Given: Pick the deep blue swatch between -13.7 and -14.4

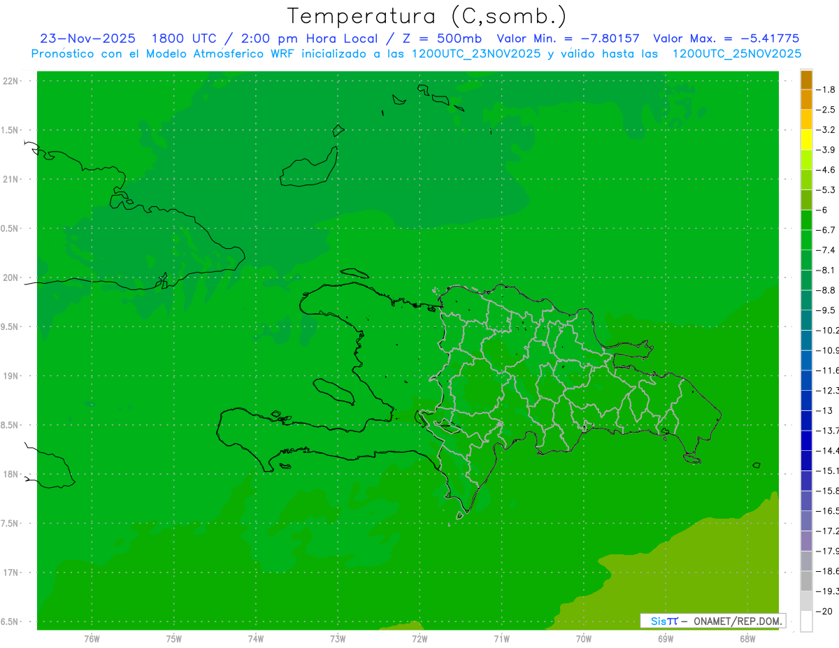Looking at the screenshot, I should pos(806,440).
